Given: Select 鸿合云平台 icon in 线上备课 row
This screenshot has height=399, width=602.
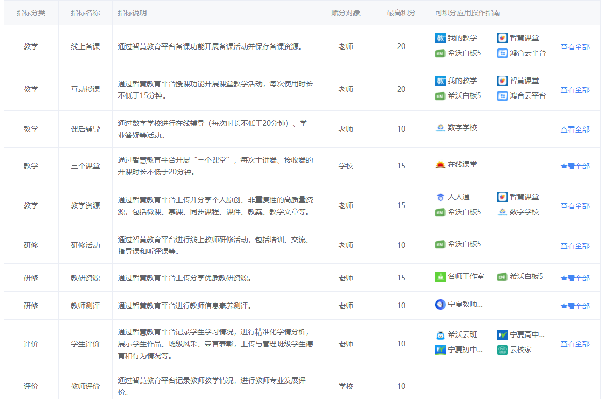Looking at the screenshot, I should coord(502,53).
